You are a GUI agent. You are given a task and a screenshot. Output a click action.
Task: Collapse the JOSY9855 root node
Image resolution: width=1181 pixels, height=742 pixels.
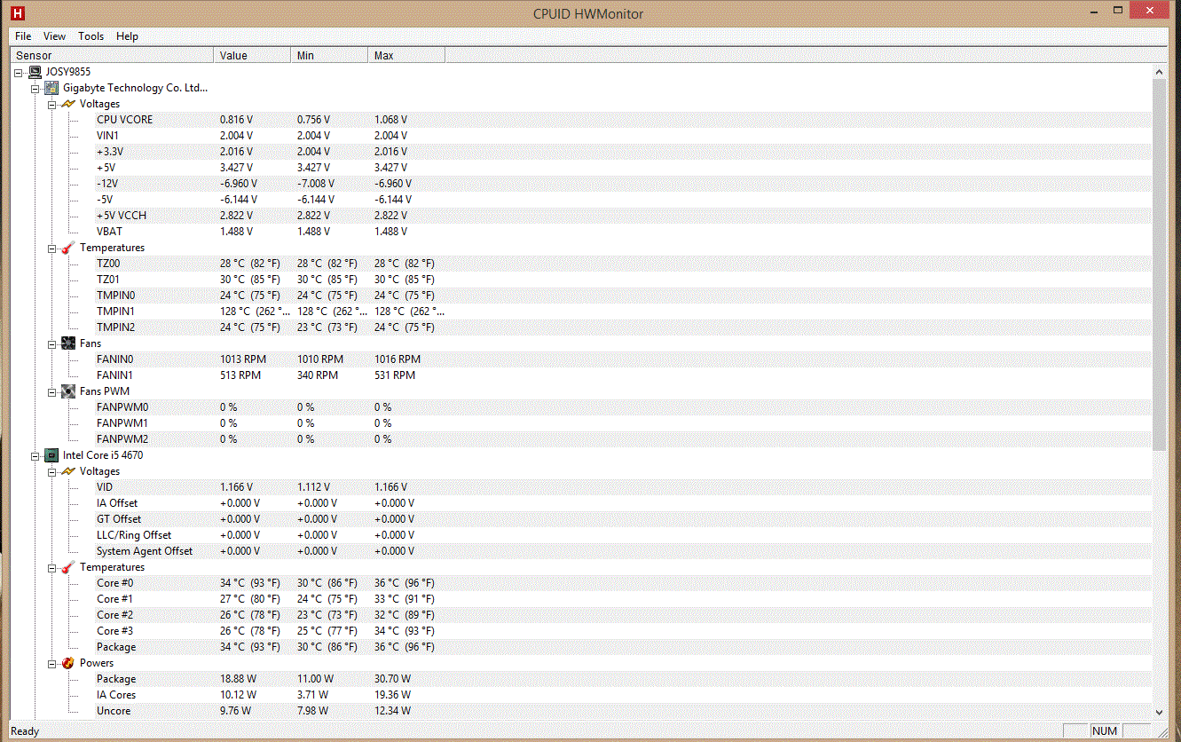tap(19, 73)
